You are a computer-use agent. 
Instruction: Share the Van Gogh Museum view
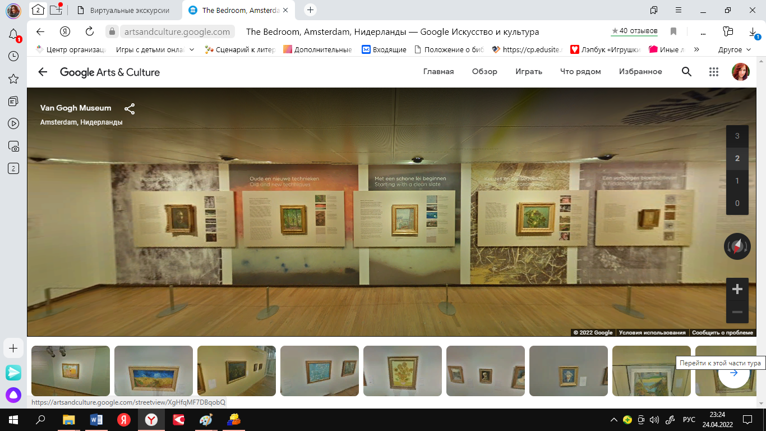(x=130, y=109)
